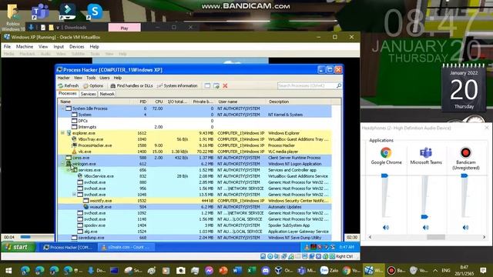Select the vlc.exe process row
Image resolution: width=493 pixels, height=277 pixels.
195,152
